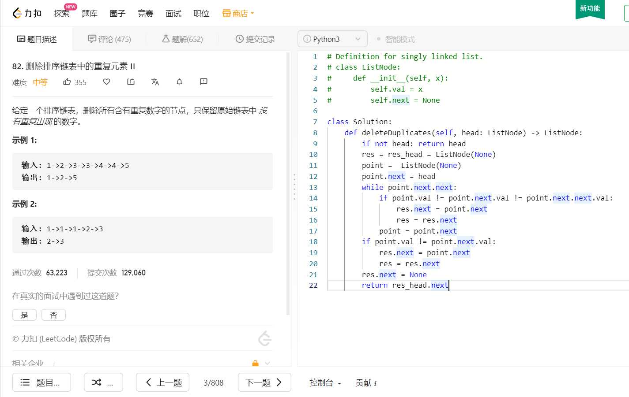Click the 3/808 problem counter

214,382
